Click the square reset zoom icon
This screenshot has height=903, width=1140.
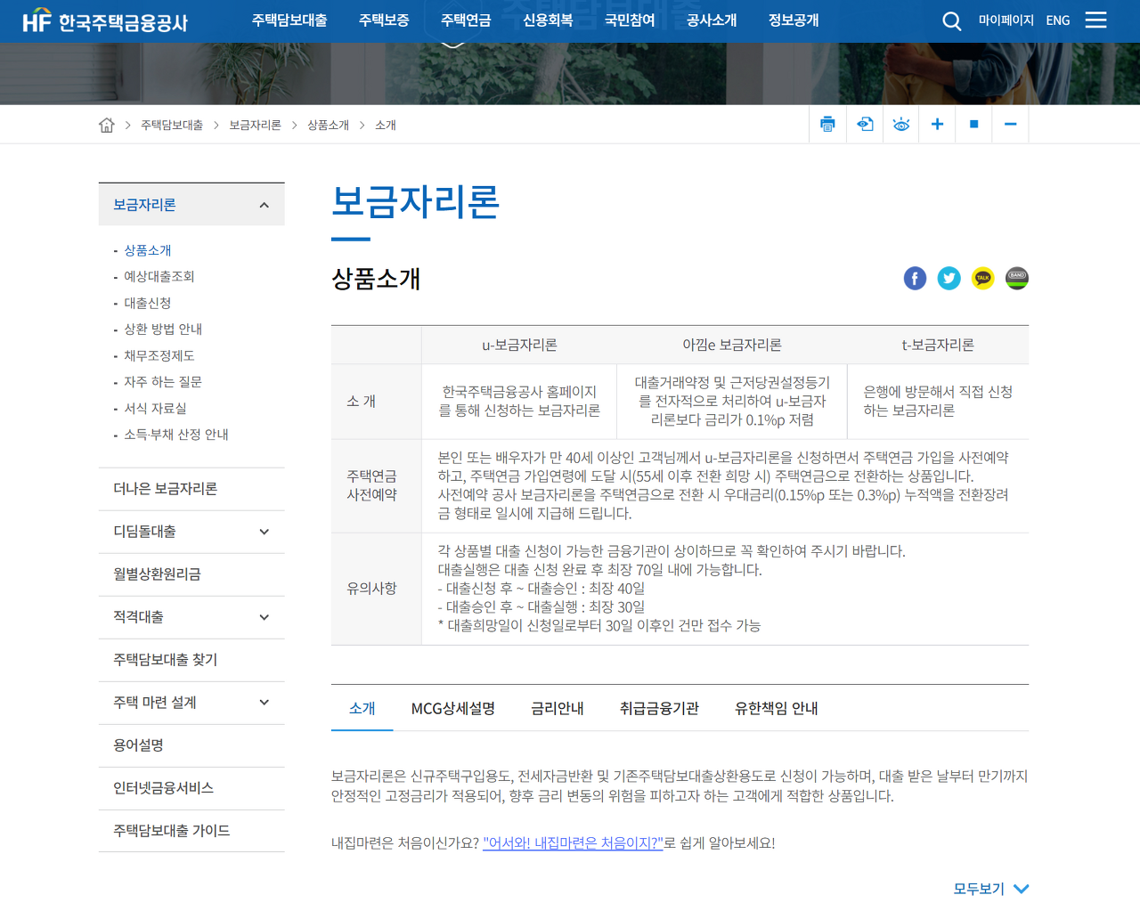click(x=973, y=125)
